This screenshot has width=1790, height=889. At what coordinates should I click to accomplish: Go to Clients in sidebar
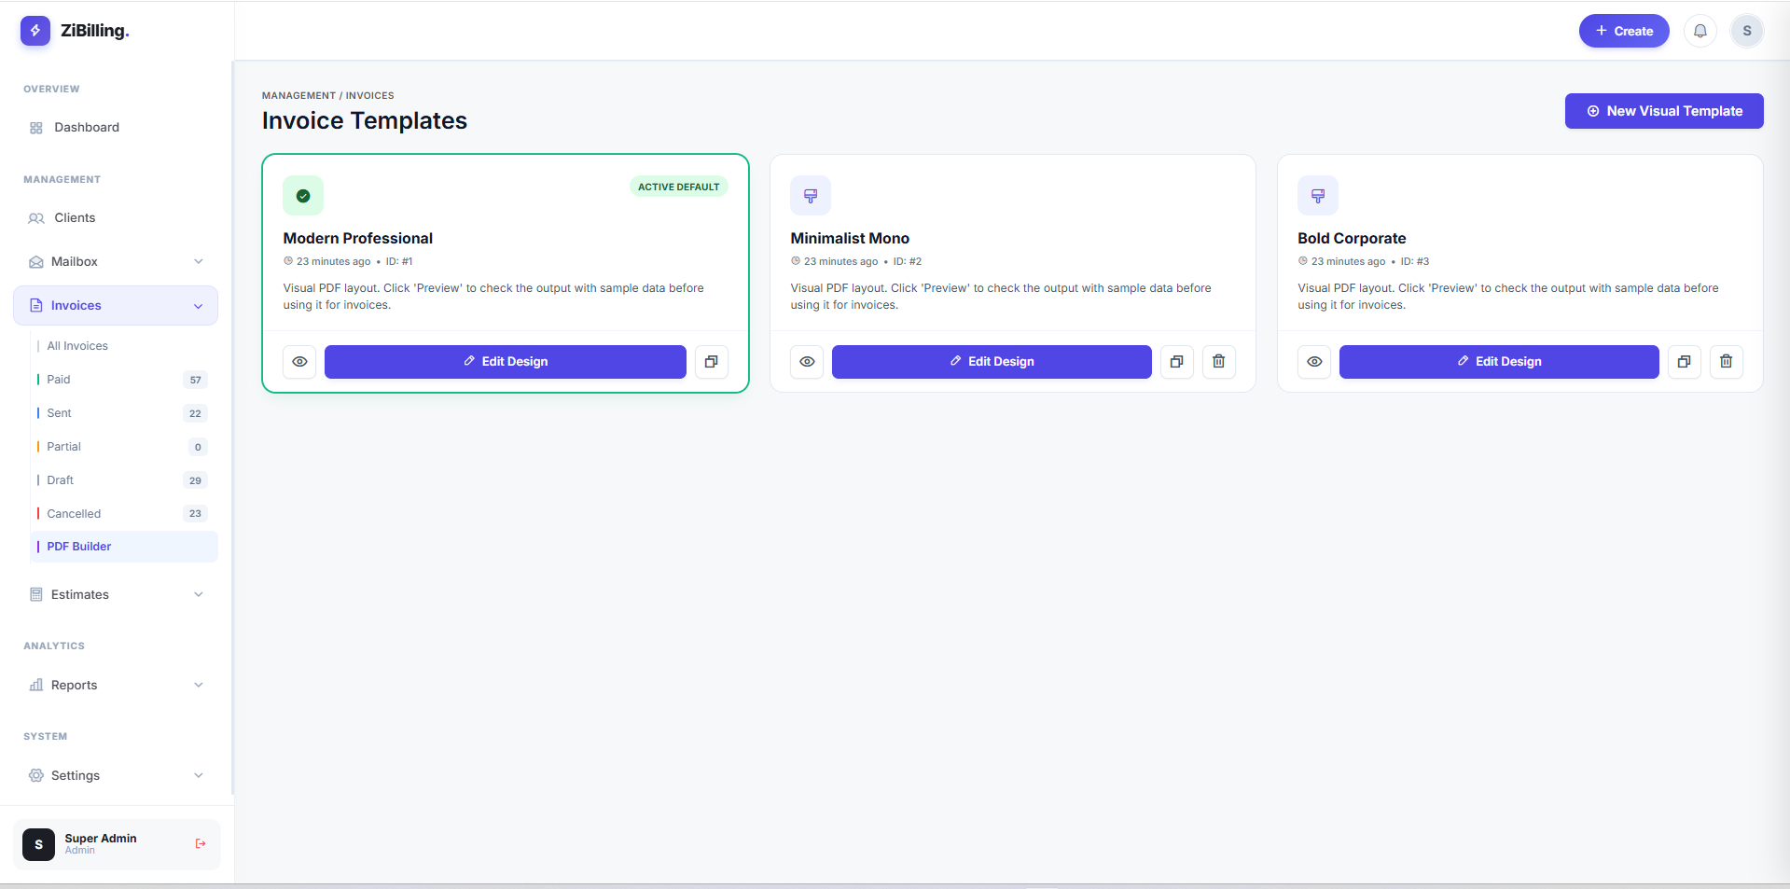click(x=75, y=218)
